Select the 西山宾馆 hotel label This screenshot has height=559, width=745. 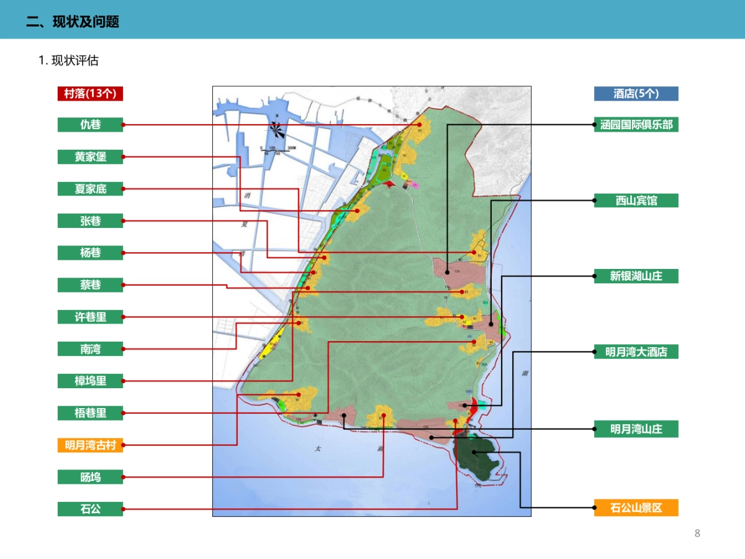636,201
